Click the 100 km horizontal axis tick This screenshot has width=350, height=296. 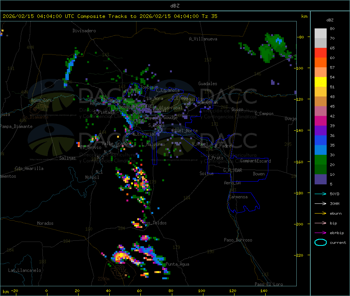201,291
